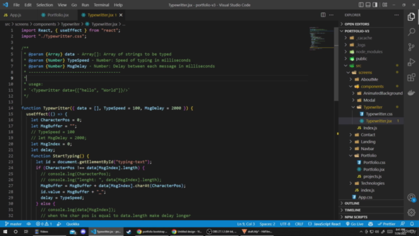
Task: Click Spaces: 2 indentation setting
Action: pos(268,224)
